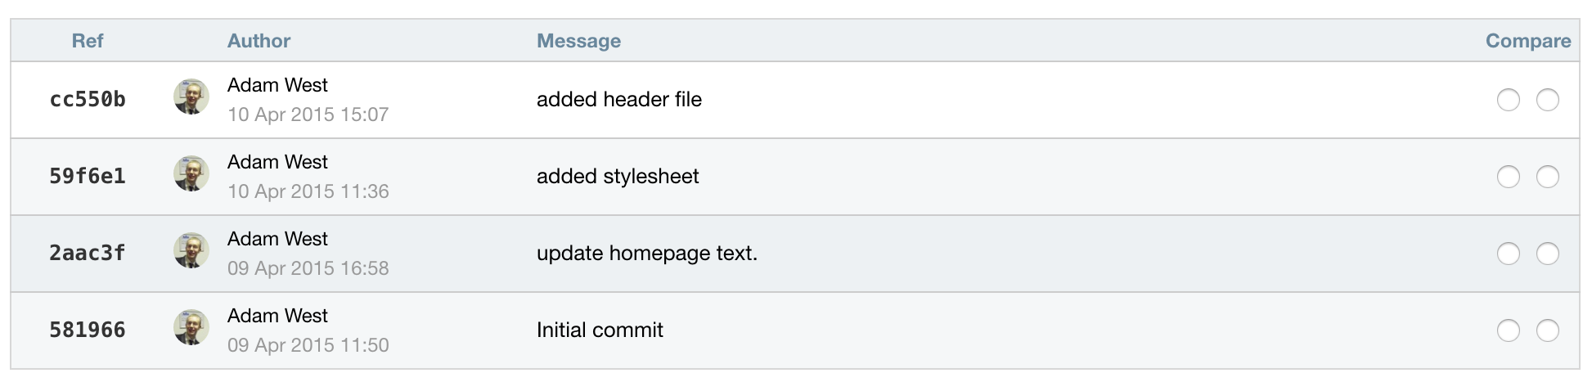The width and height of the screenshot is (1592, 391).
Task: Select right compare radio for 59f6e1
Action: [1547, 177]
